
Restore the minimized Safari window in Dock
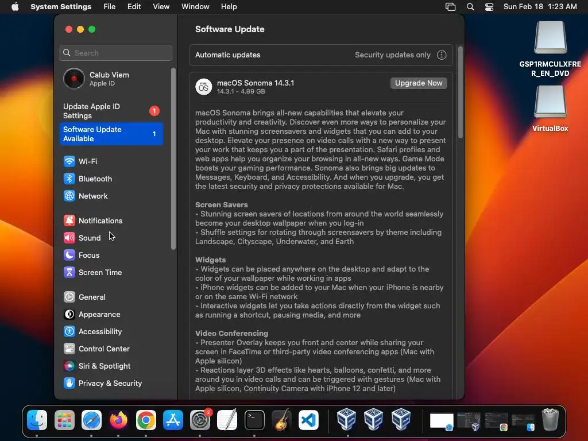pos(442,421)
